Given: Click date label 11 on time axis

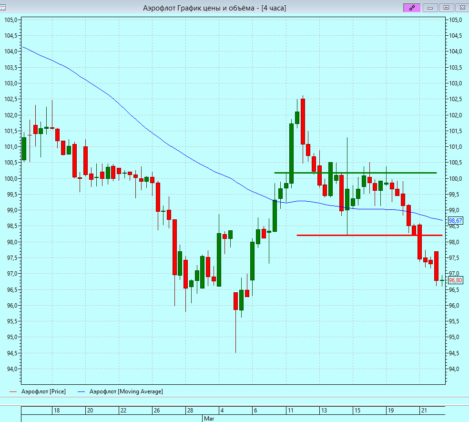Looking at the screenshot, I should click(x=290, y=411).
